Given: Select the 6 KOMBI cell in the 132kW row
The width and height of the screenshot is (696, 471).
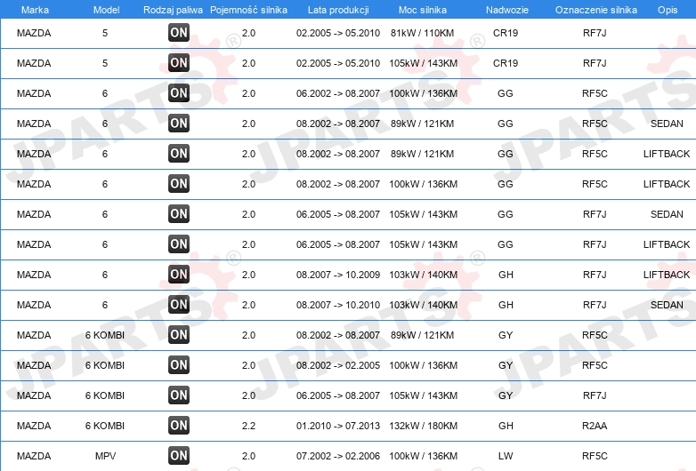Looking at the screenshot, I should click(x=105, y=426).
